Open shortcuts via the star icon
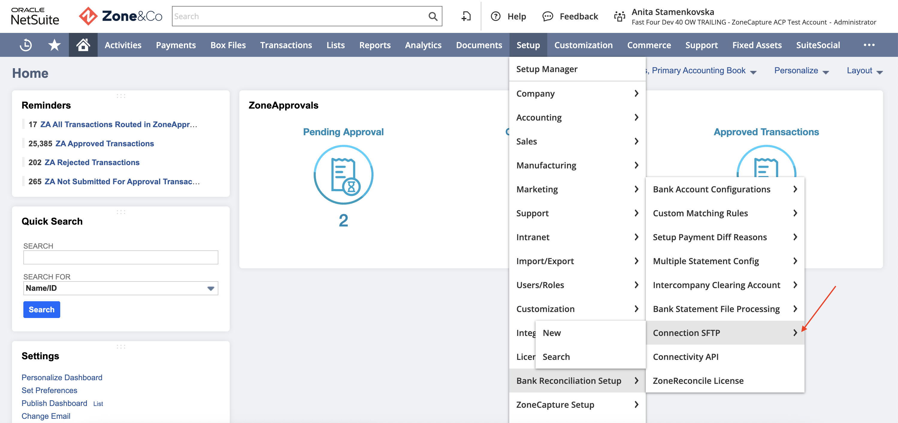 tap(54, 45)
